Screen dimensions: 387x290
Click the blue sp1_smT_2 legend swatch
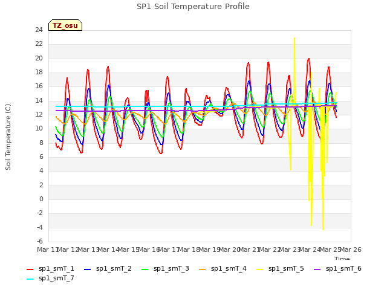[x=87, y=269]
